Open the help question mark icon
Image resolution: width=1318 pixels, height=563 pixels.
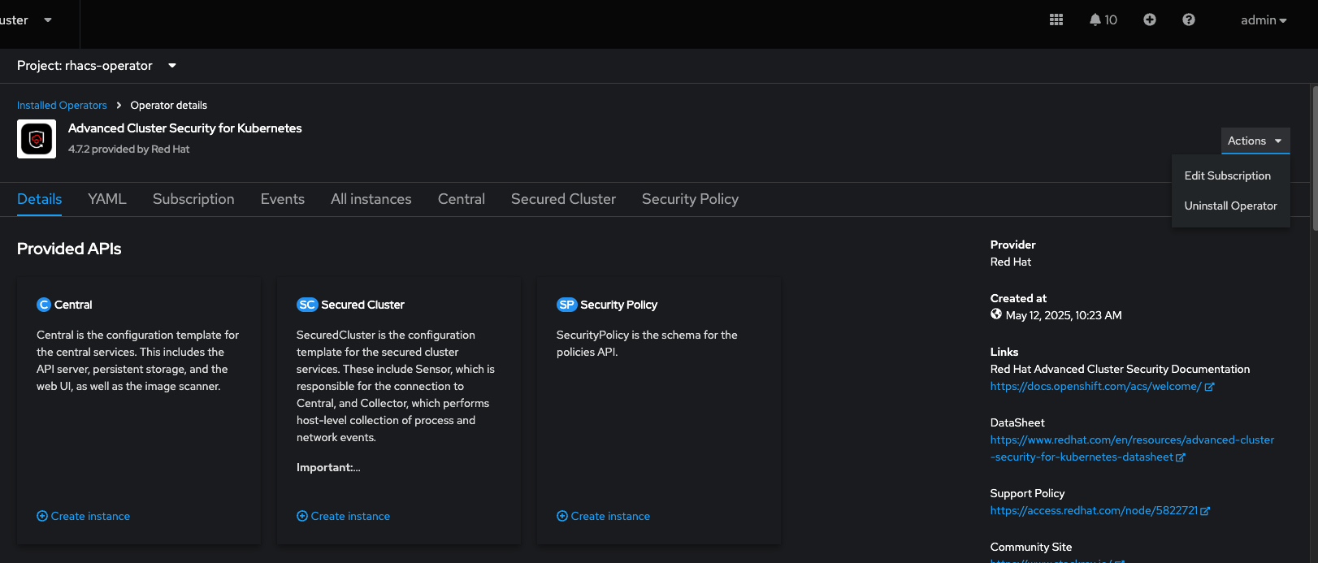click(x=1189, y=19)
